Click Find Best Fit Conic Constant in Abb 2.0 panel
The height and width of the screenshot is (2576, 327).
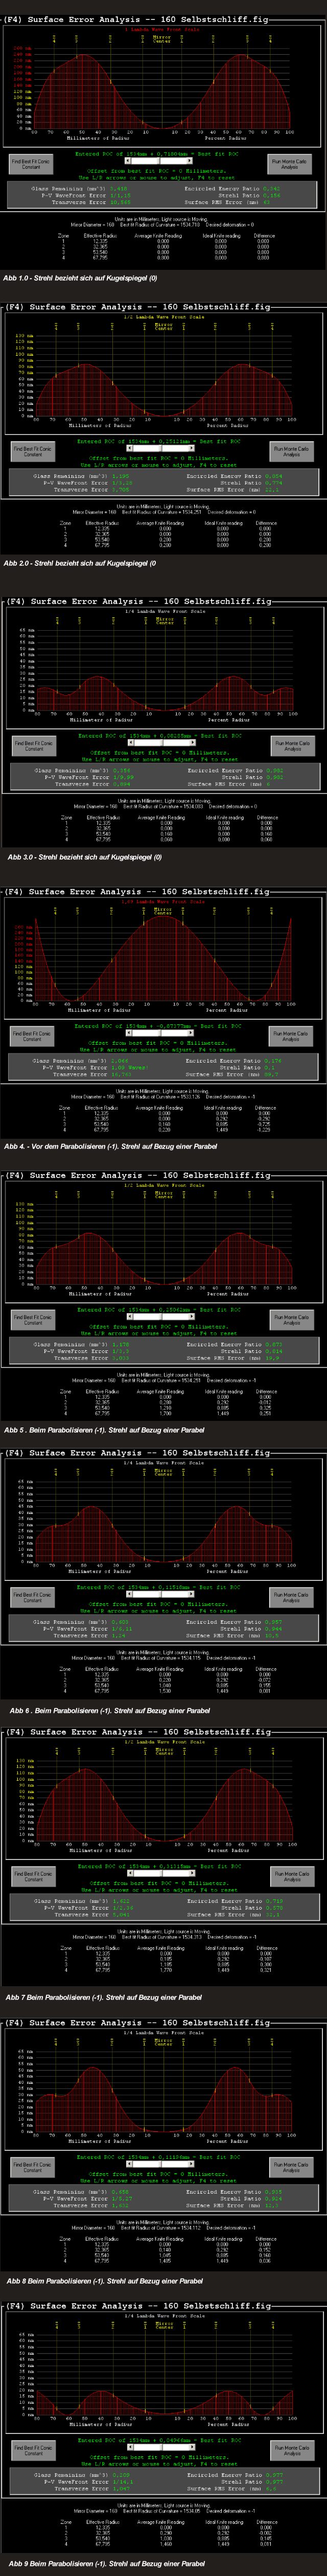click(x=33, y=450)
